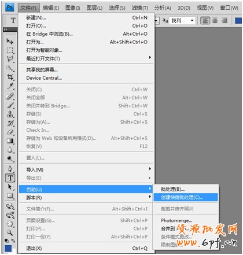The image size is (243, 255).
Task: Open the anti-aliasing 锐利 dropdown
Action: point(182,20)
